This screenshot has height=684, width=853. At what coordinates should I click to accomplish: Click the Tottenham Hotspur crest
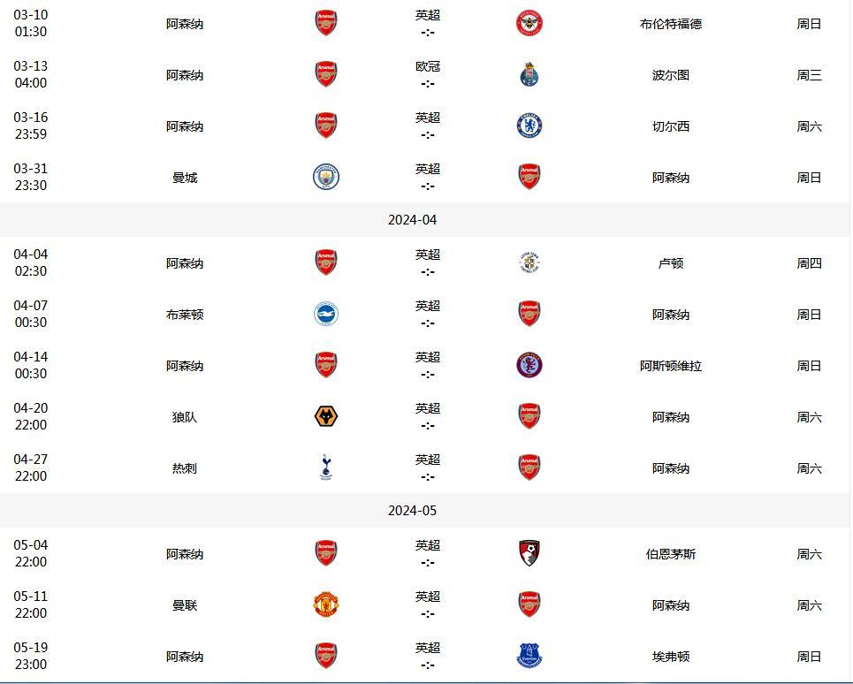pos(326,467)
